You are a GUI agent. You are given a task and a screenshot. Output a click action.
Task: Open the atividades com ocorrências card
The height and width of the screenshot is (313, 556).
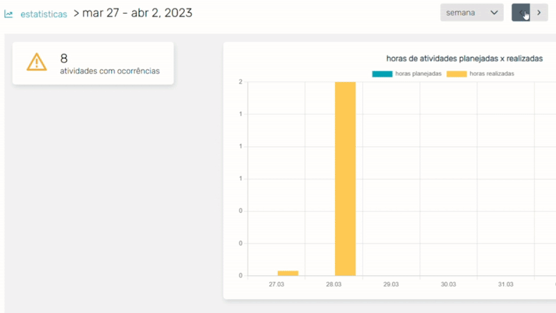pyautogui.click(x=93, y=63)
